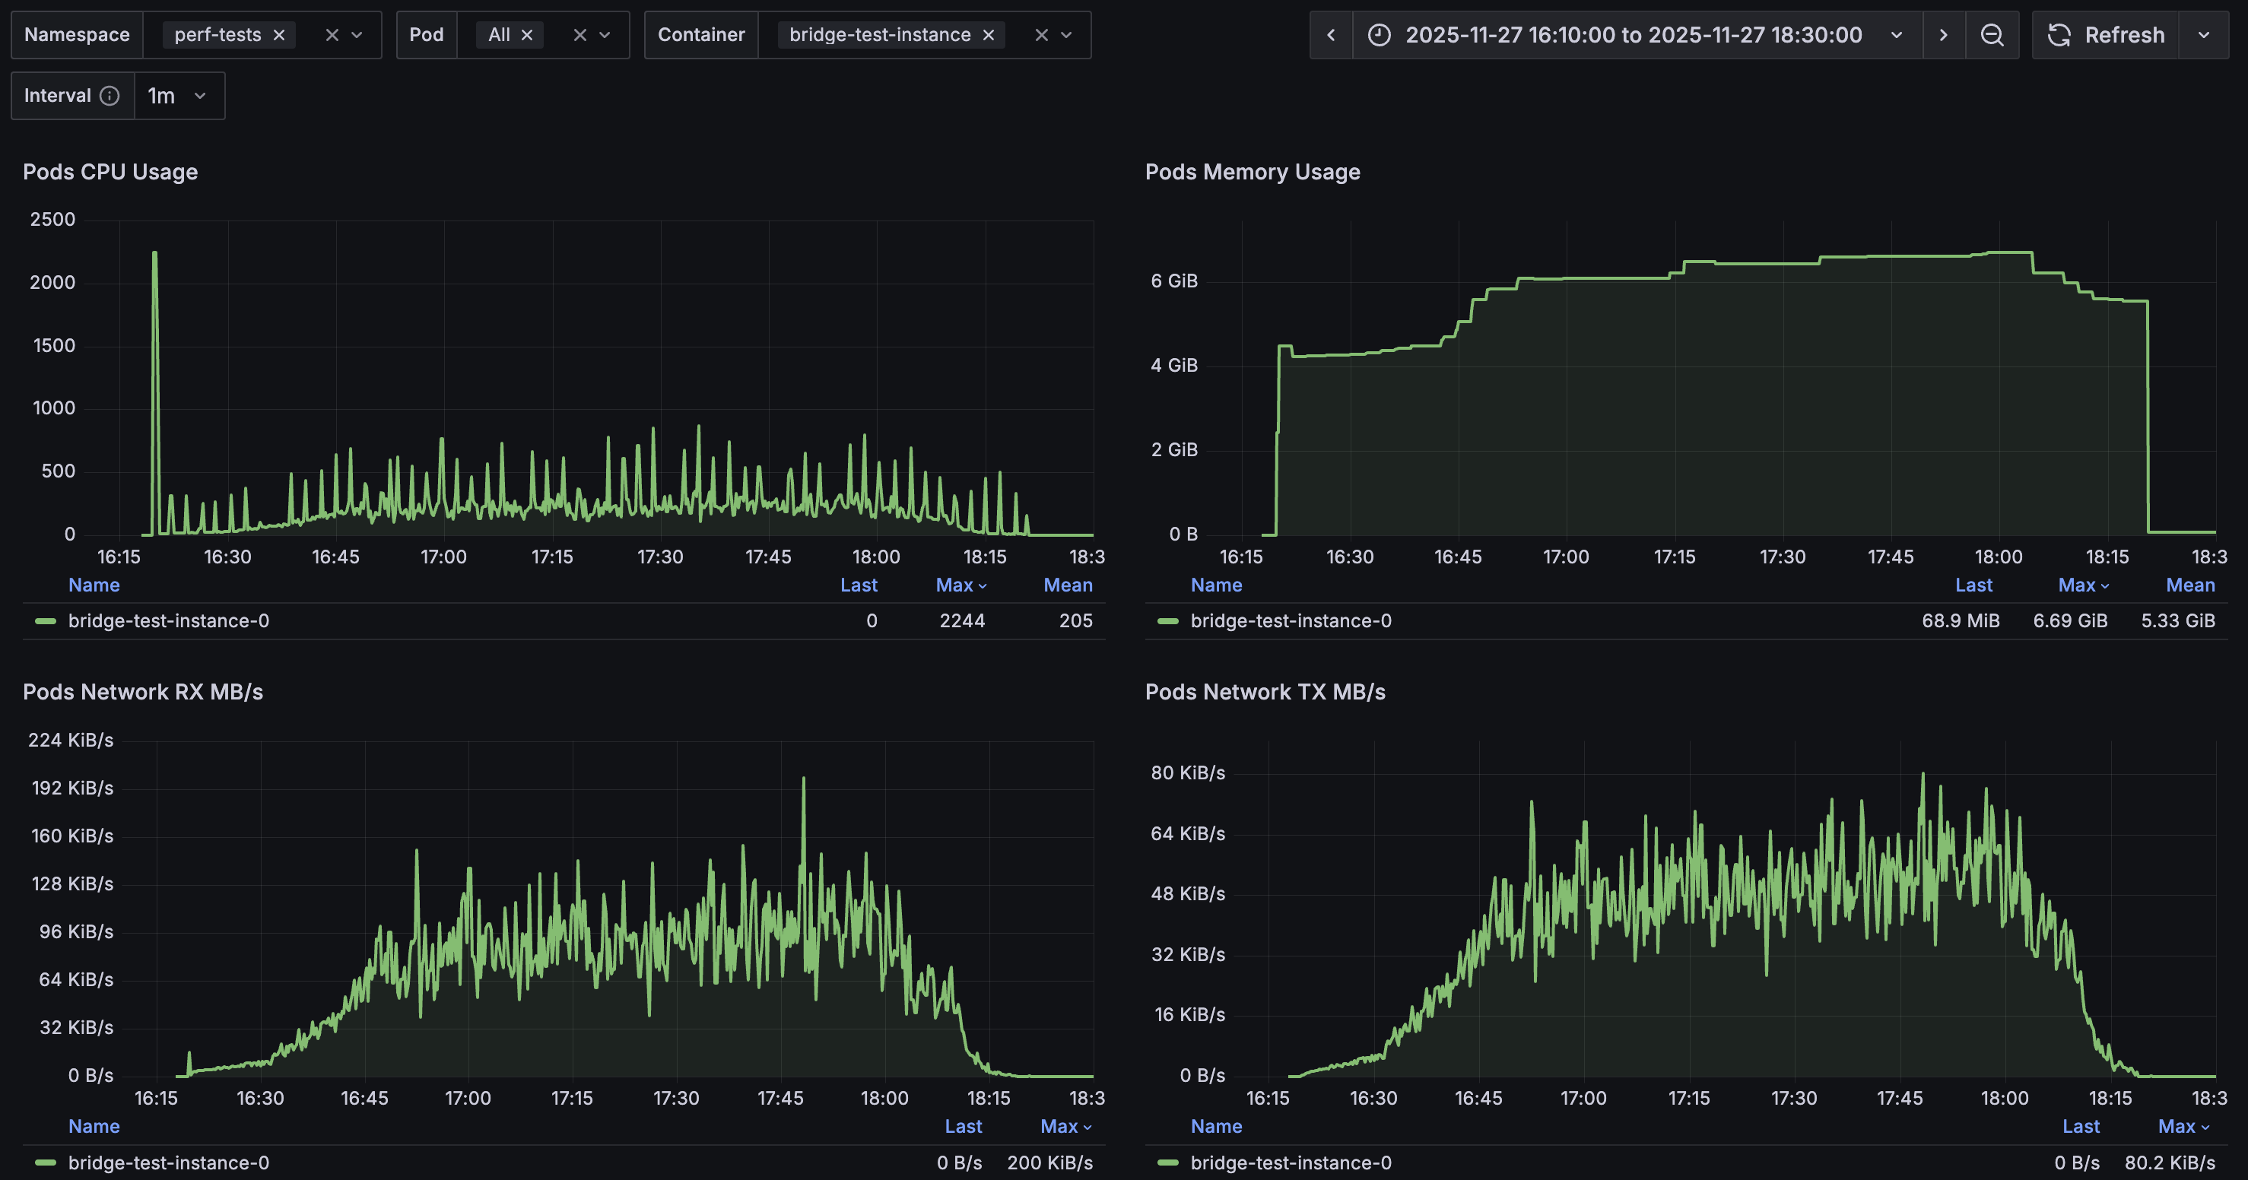This screenshot has height=1180, width=2248.
Task: Clear the Container filter selection
Action: click(1041, 35)
